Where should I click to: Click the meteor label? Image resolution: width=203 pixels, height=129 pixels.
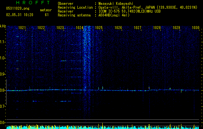[46, 10]
